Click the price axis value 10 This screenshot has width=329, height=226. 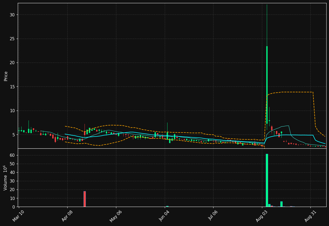(12, 111)
